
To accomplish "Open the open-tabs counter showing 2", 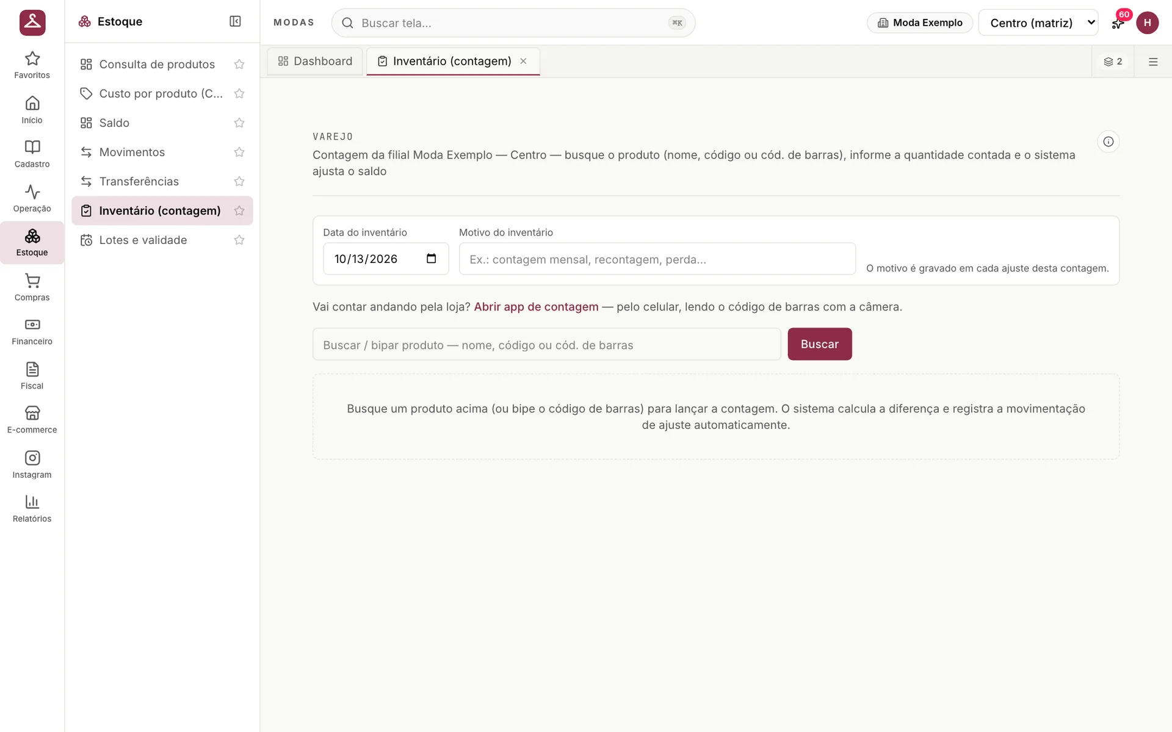I will tap(1113, 62).
